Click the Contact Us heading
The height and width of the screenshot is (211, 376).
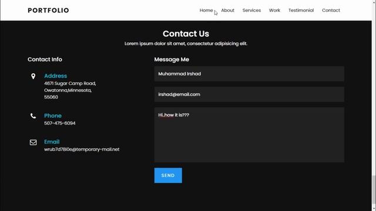pos(186,34)
